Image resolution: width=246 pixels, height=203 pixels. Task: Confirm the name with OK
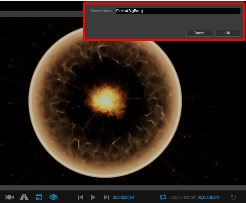pyautogui.click(x=228, y=33)
